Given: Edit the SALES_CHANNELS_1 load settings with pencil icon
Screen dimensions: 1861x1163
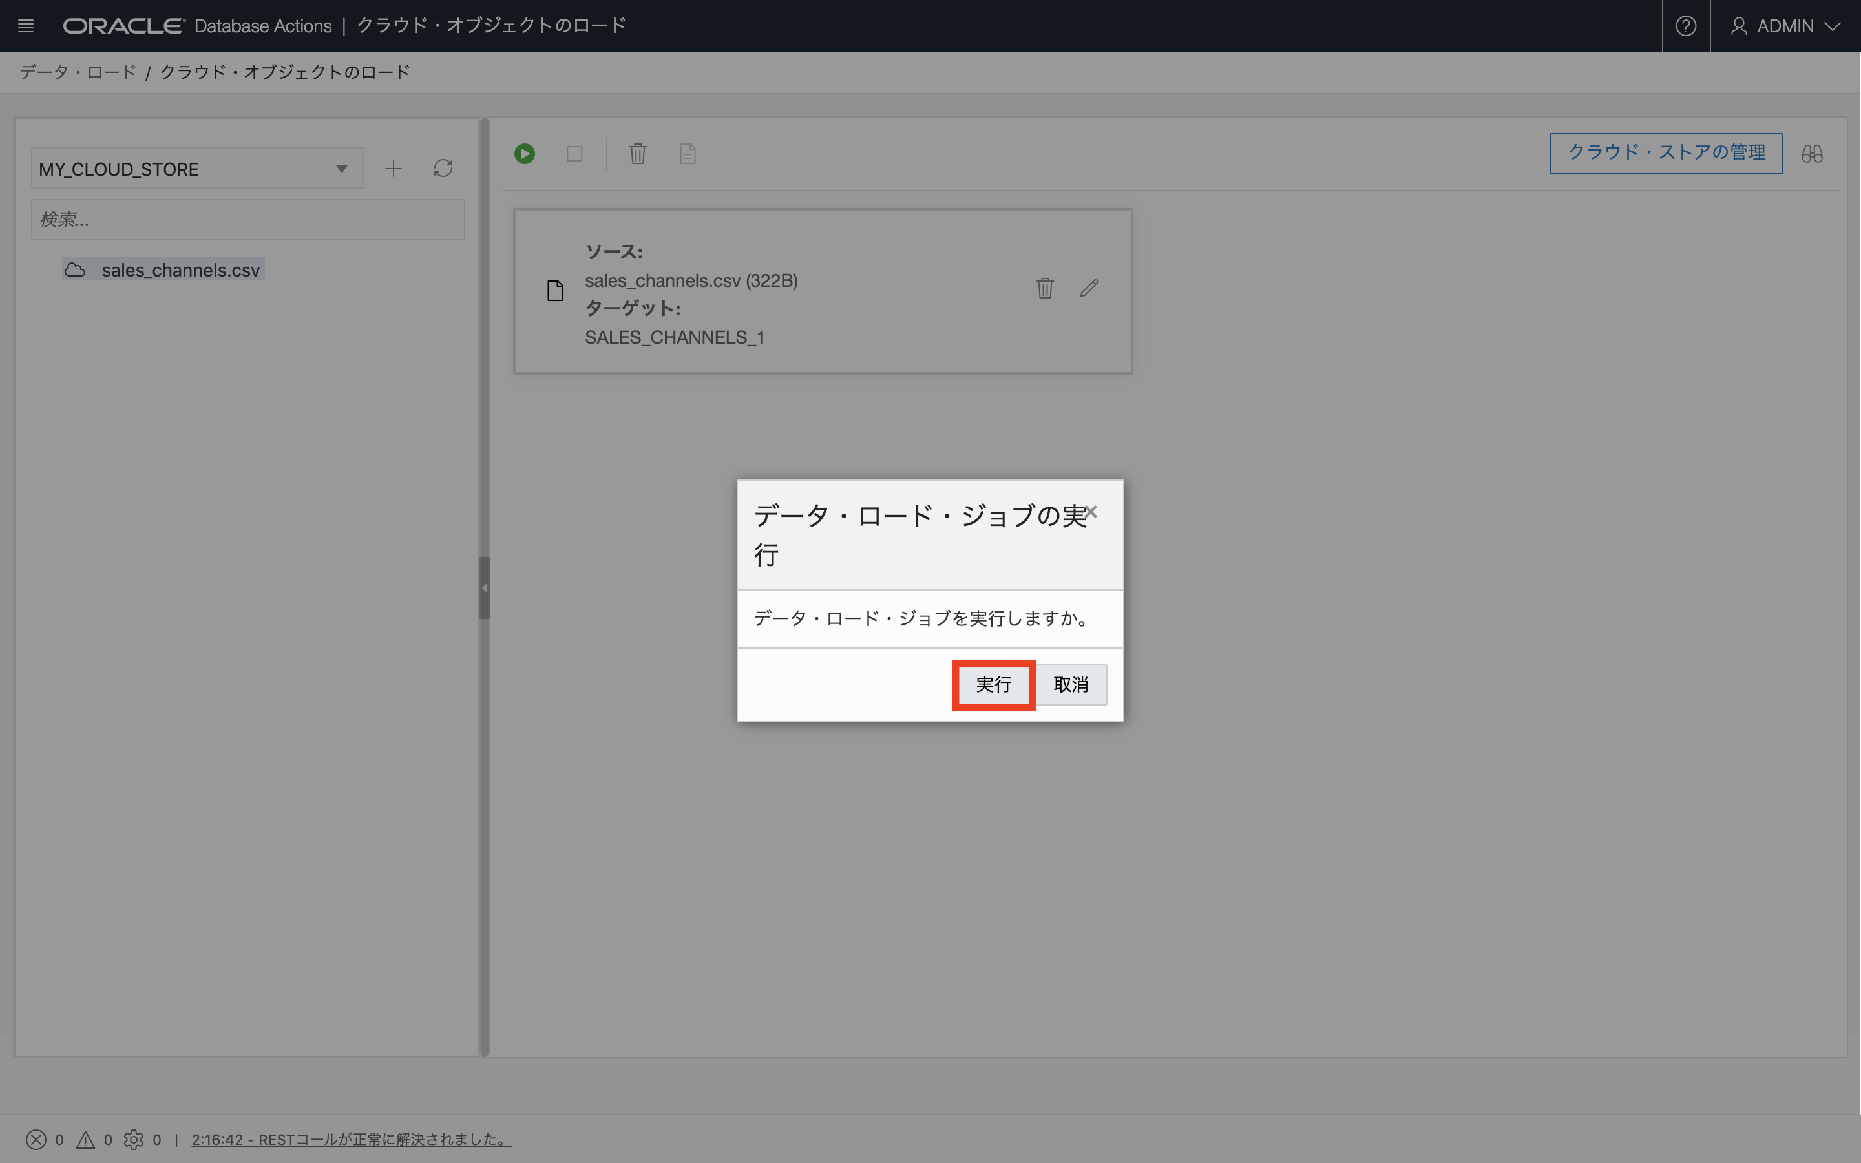Looking at the screenshot, I should (1089, 288).
